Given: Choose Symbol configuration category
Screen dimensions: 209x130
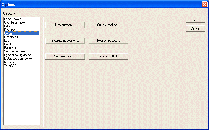Looking at the screenshot, I should (x=21, y=55).
